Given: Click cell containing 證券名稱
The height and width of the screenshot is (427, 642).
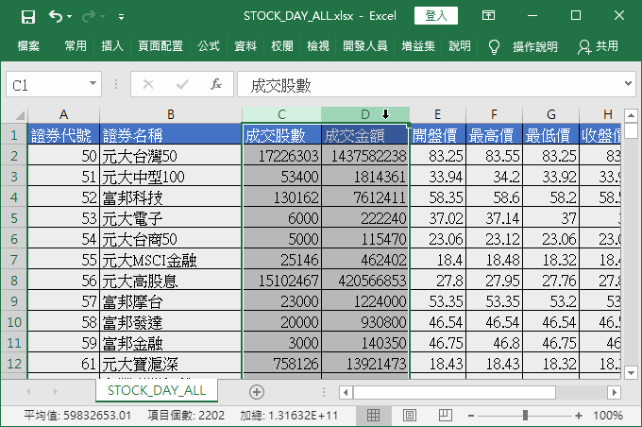Looking at the screenshot, I should (x=171, y=135).
